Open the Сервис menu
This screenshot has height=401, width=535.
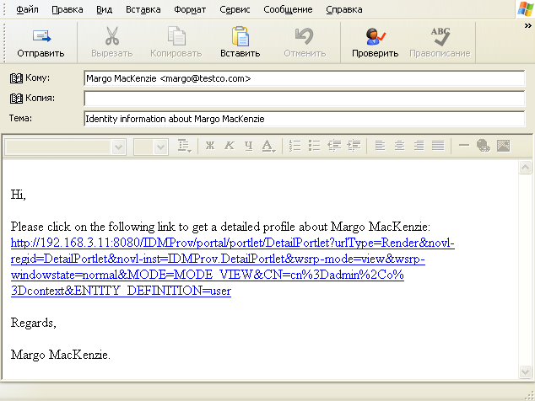pyautogui.click(x=235, y=9)
